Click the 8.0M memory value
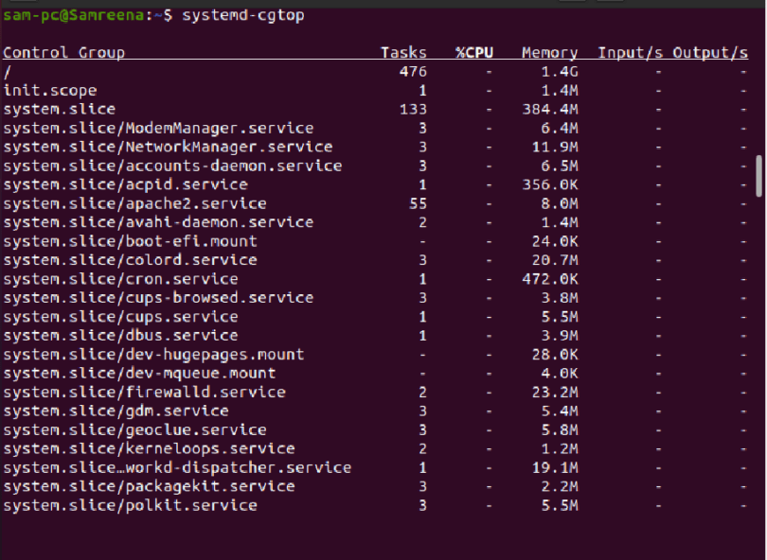Screen dimensions: 767x560 560,203
